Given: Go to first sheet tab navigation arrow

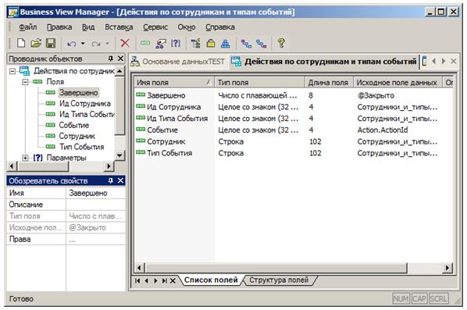Looking at the screenshot, I should (137, 280).
